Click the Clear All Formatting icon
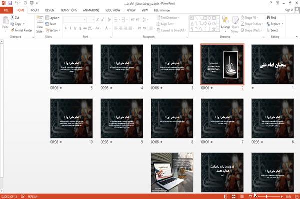Image resolution: width=300 pixels, height=199 pixels. [109, 20]
